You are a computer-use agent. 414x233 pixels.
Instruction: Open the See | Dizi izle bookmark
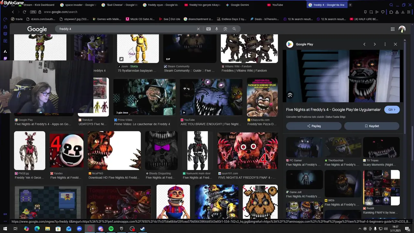169,19
